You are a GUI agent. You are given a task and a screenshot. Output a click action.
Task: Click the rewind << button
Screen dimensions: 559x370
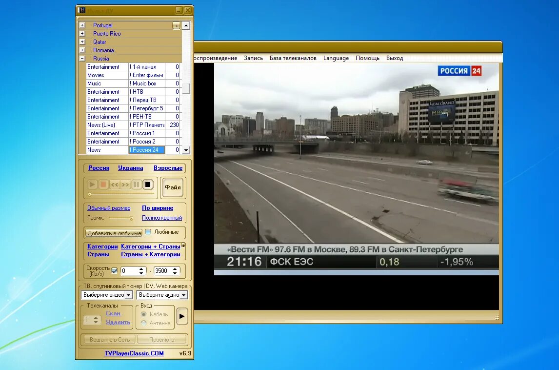114,185
